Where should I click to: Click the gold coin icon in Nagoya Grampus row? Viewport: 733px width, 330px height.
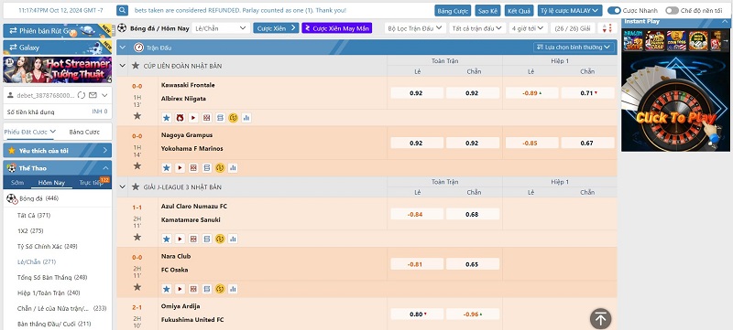pyautogui.click(x=220, y=168)
